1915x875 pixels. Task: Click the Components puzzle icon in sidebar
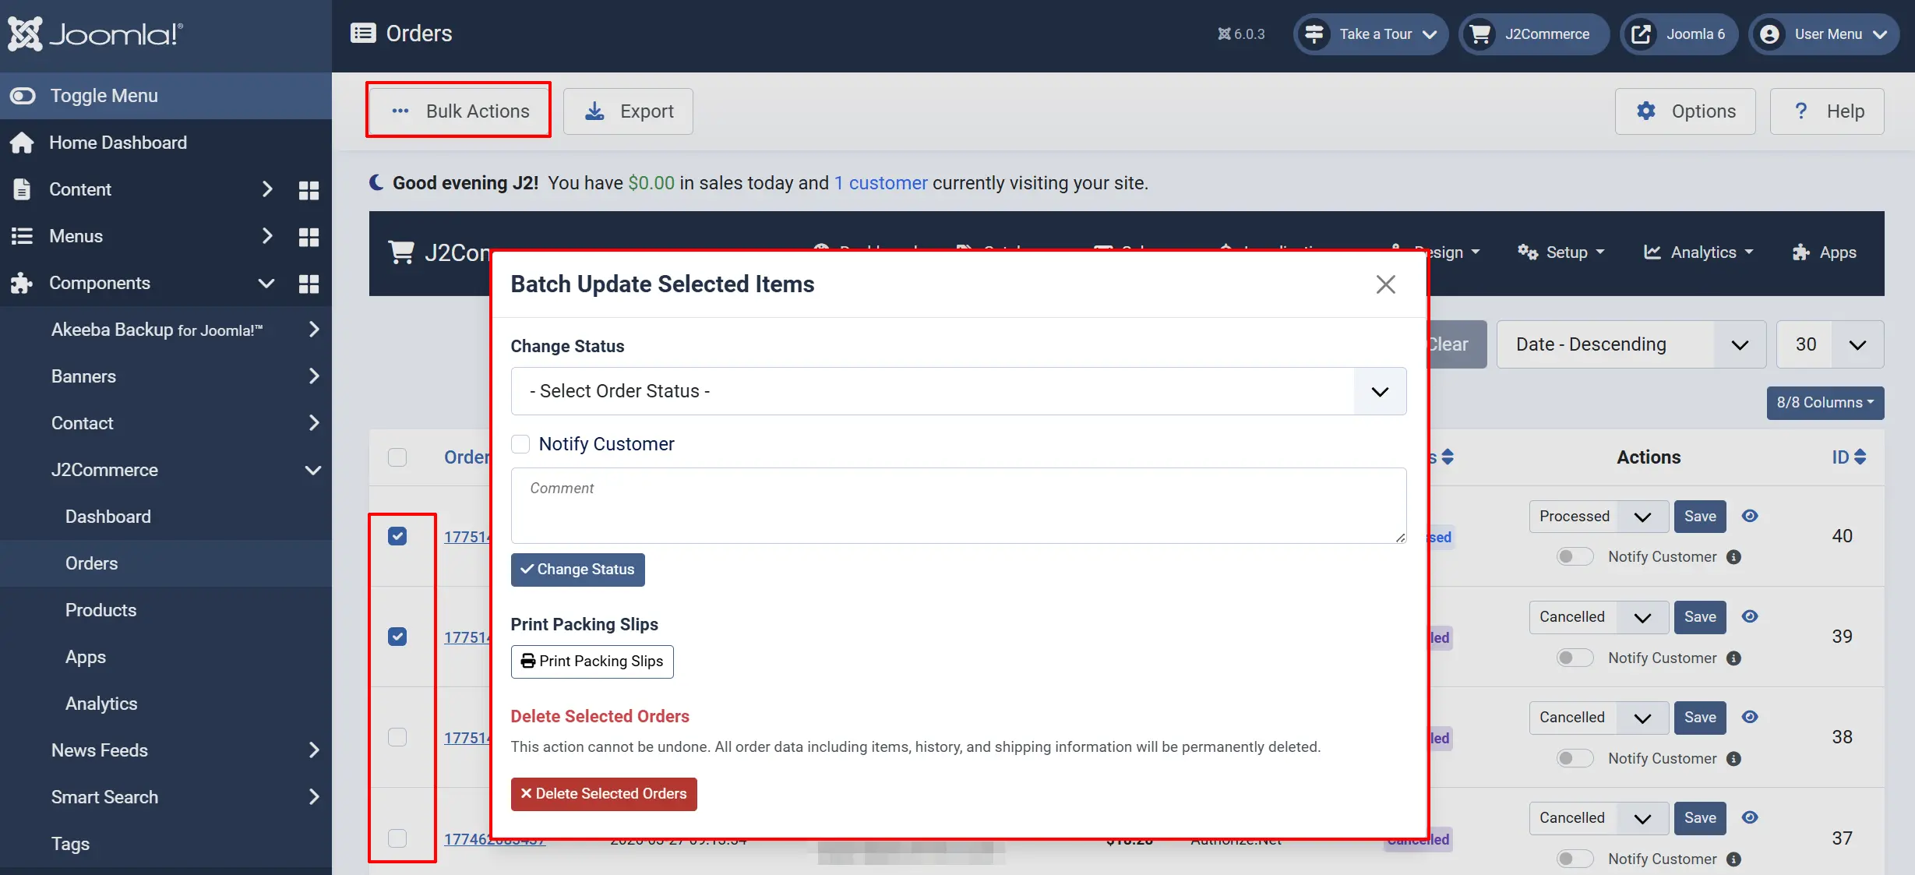tap(22, 283)
